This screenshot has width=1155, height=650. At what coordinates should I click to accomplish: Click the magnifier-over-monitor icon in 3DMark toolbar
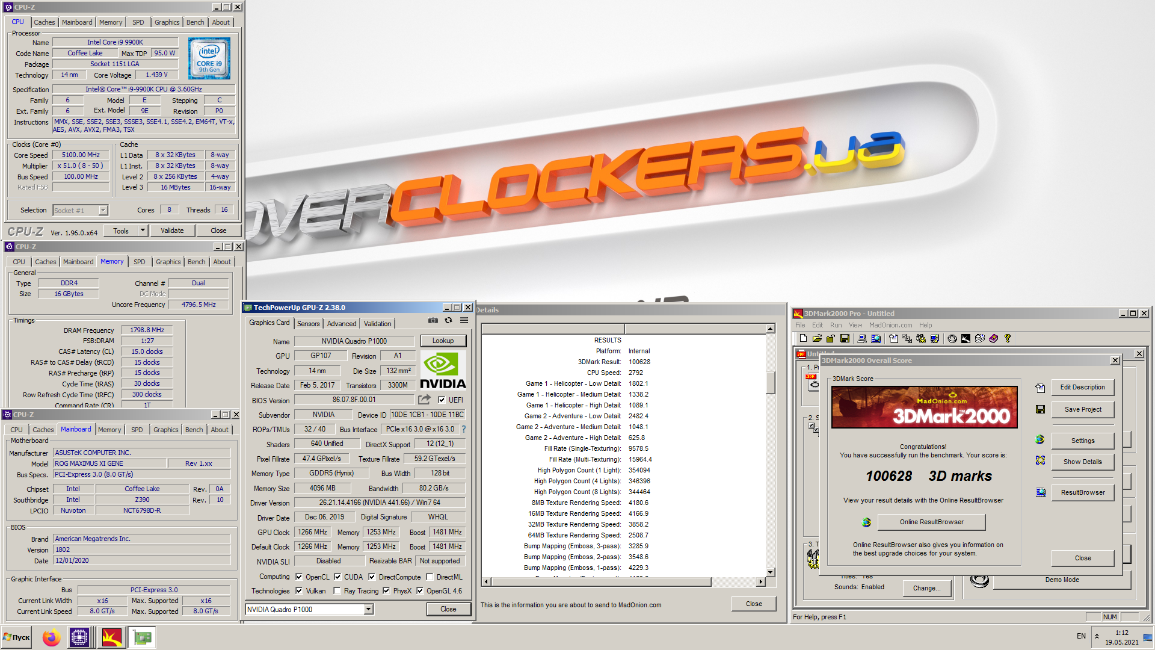coord(876,339)
